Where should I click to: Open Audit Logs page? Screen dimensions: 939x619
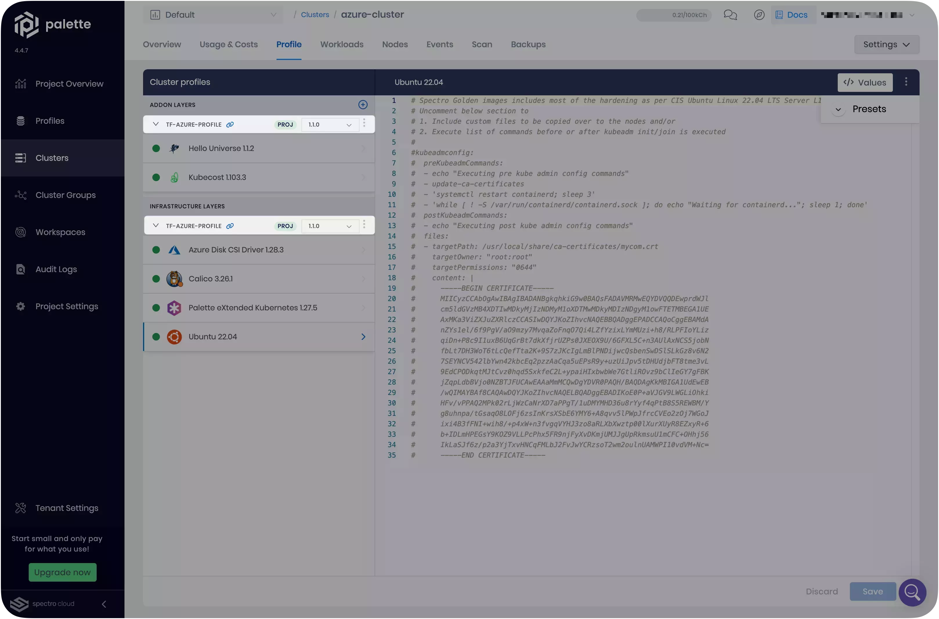(x=62, y=269)
